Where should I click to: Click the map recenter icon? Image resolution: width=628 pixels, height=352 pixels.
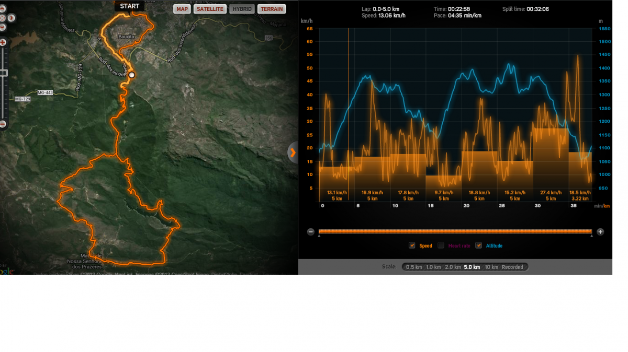(3, 18)
